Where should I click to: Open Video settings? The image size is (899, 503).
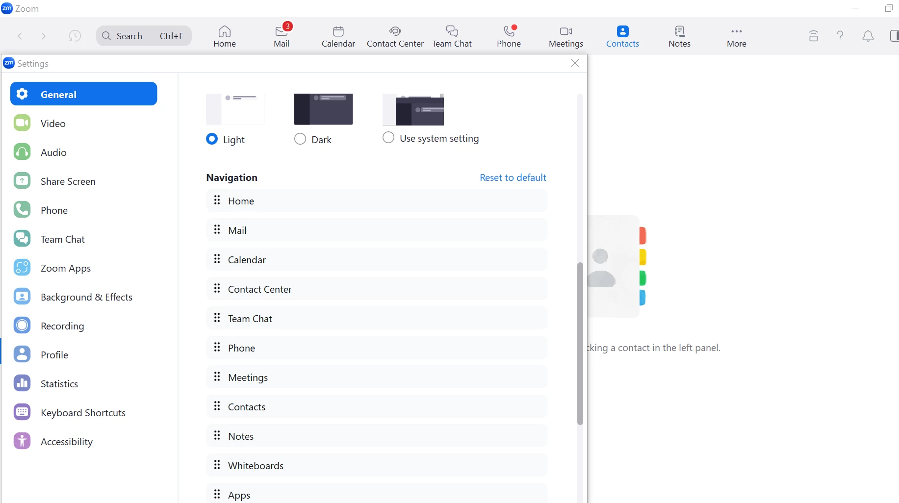83,123
